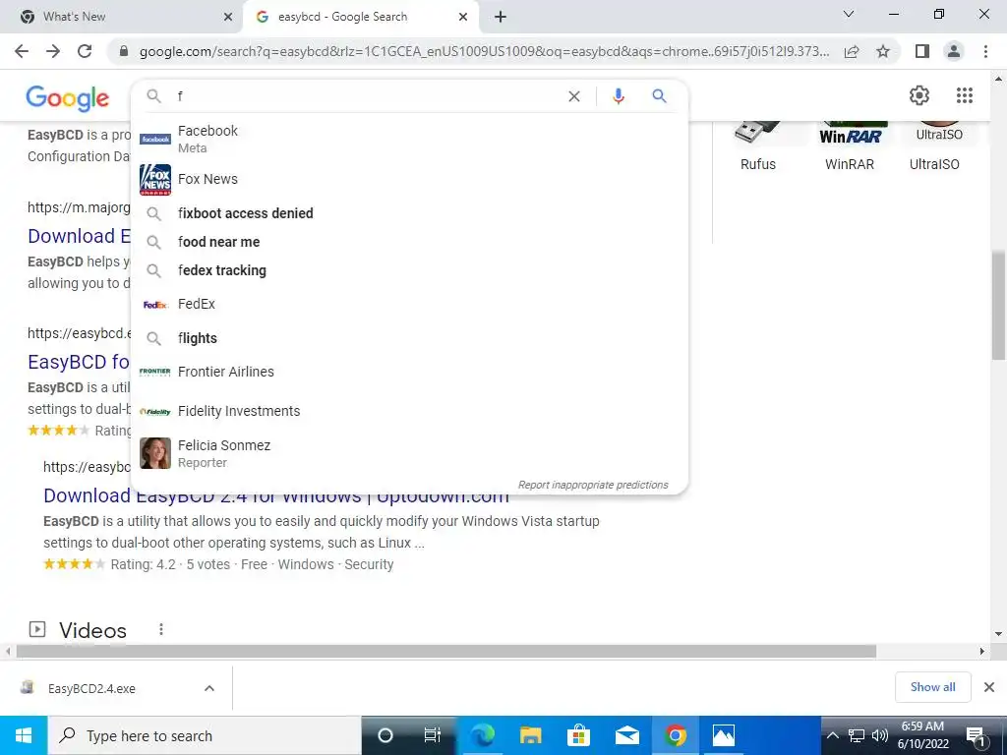Switch to What's New tab

point(122,17)
